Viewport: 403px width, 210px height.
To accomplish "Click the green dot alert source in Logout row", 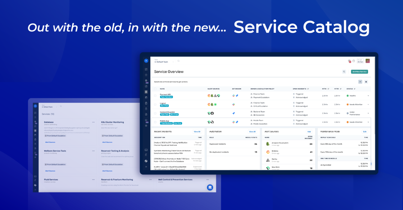I will 216,104.
